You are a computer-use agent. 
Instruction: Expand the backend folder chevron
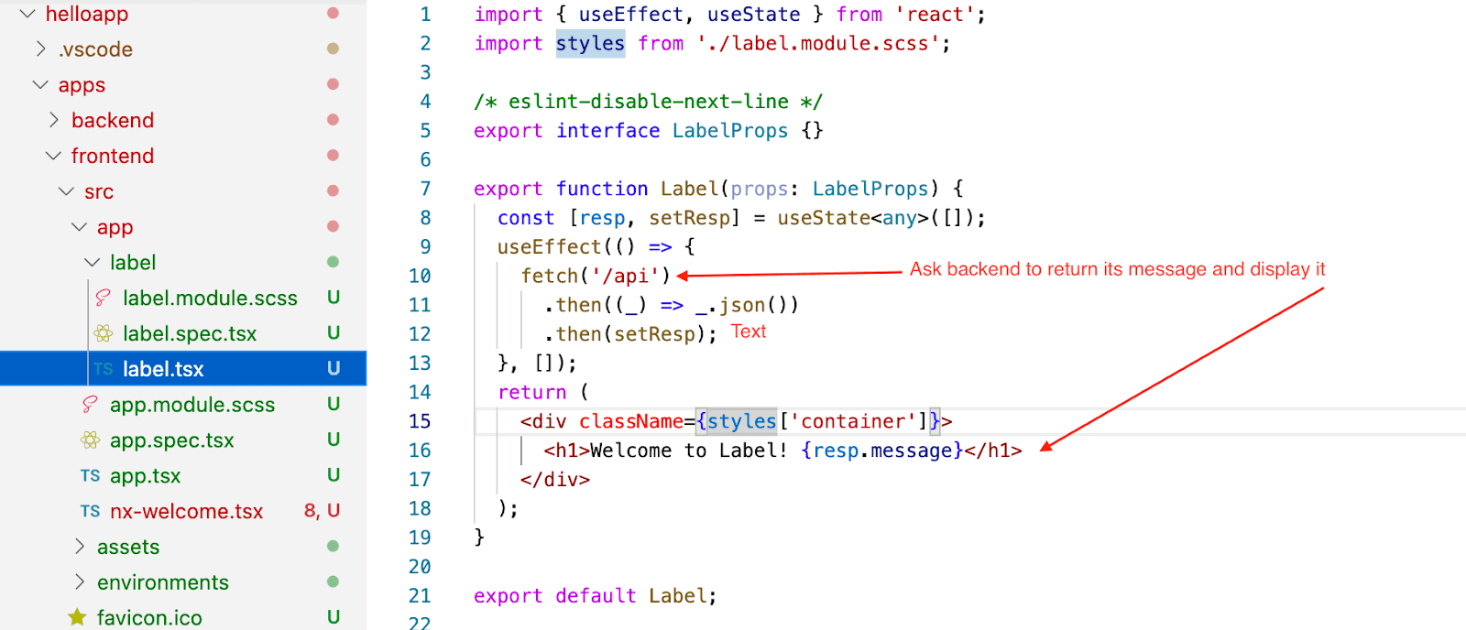53,120
